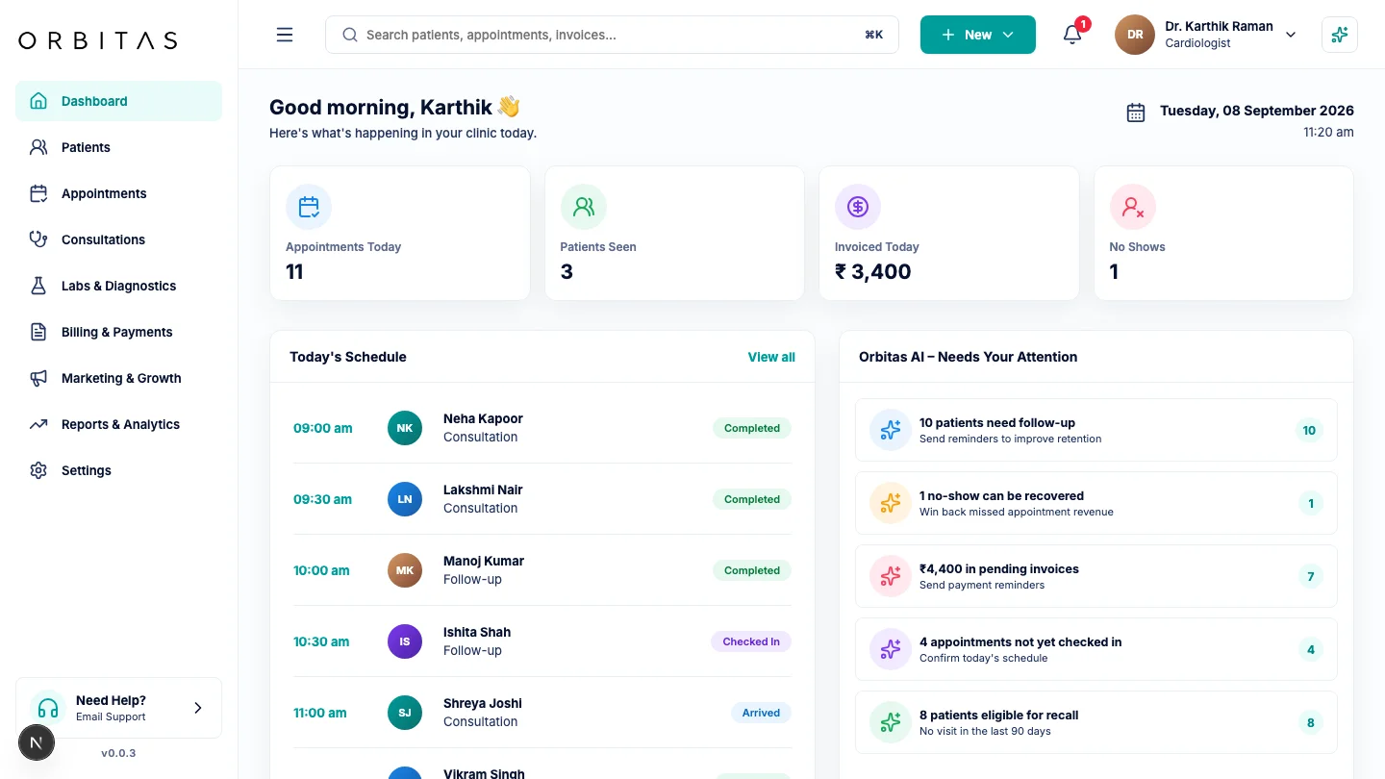Image resolution: width=1385 pixels, height=779 pixels.
Task: Click the DR profile avatar
Action: [1135, 35]
